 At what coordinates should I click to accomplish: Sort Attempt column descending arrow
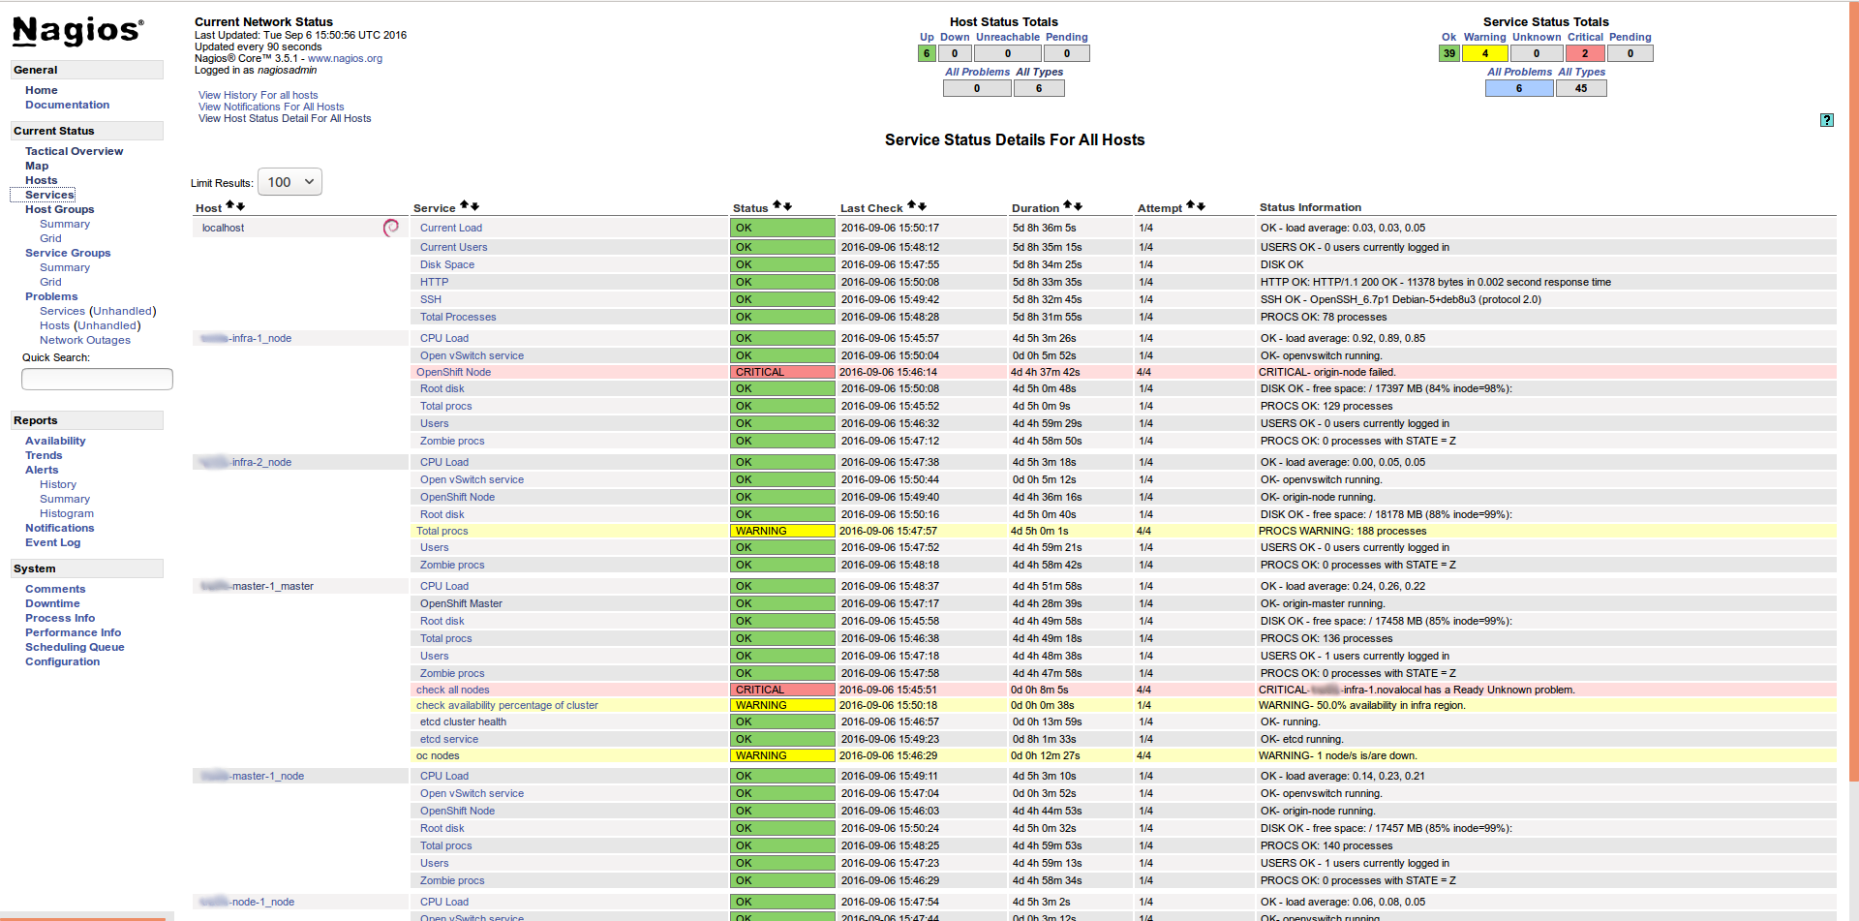pyautogui.click(x=1201, y=206)
